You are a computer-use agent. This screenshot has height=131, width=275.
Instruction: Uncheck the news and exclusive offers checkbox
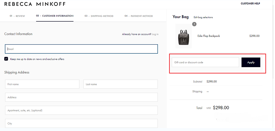[6, 59]
